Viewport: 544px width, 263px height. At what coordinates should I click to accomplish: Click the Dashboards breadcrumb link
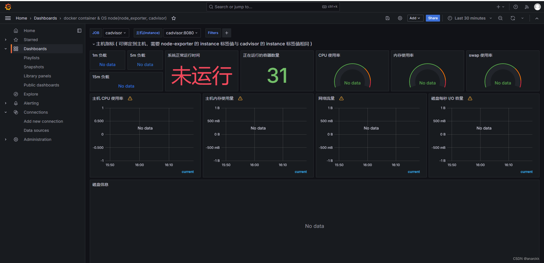point(45,18)
